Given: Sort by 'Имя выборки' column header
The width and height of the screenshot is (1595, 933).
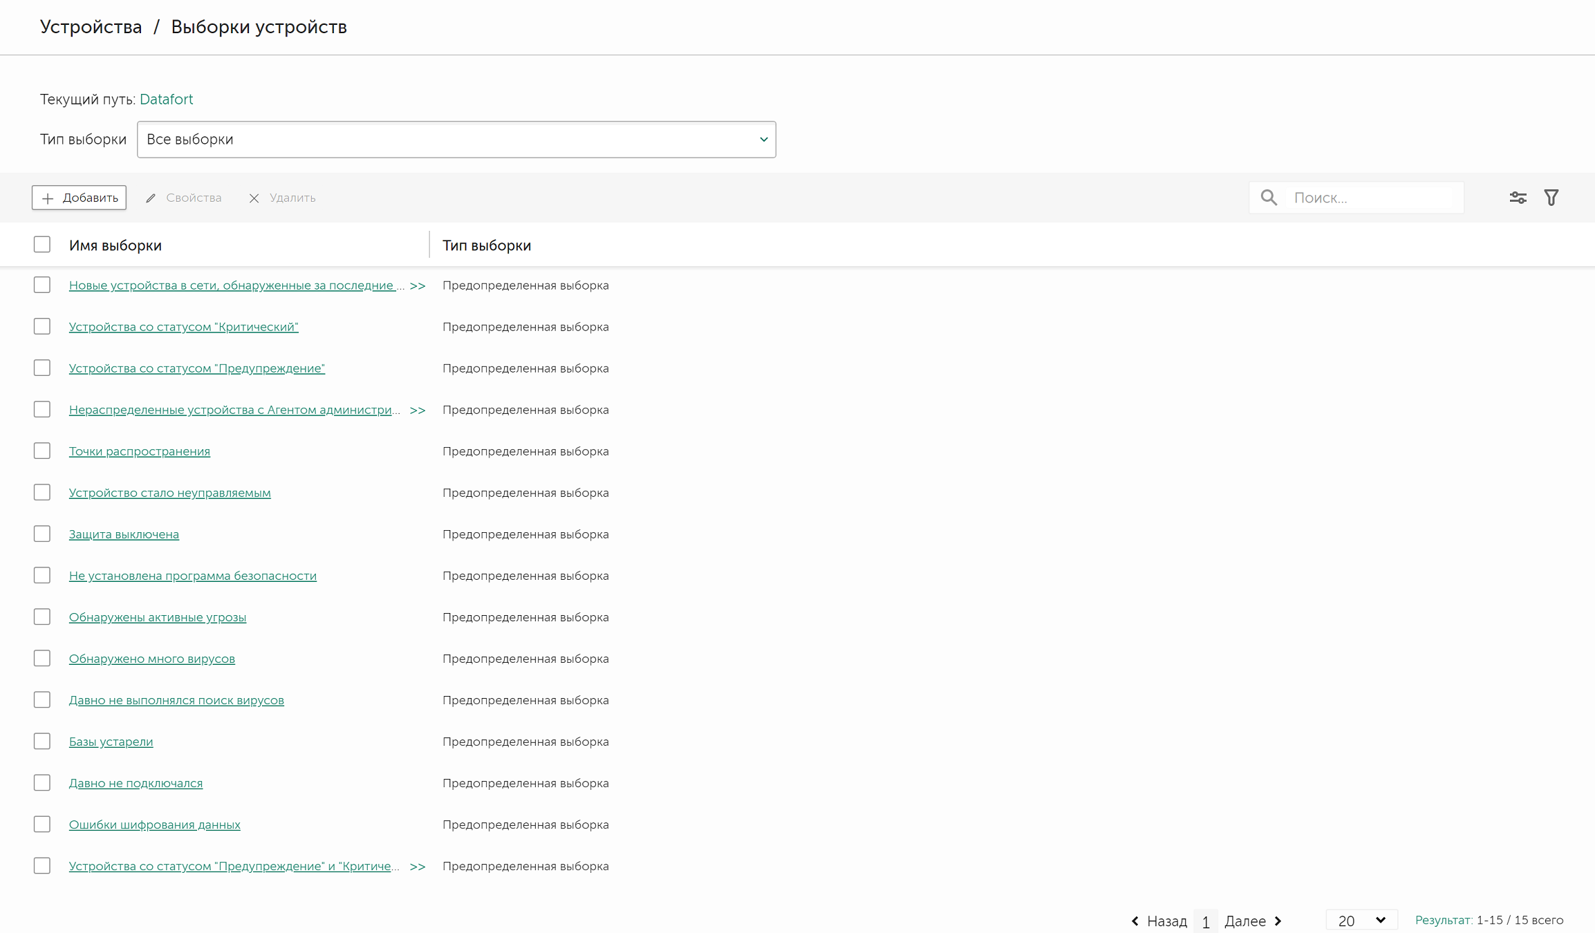Looking at the screenshot, I should [x=115, y=245].
